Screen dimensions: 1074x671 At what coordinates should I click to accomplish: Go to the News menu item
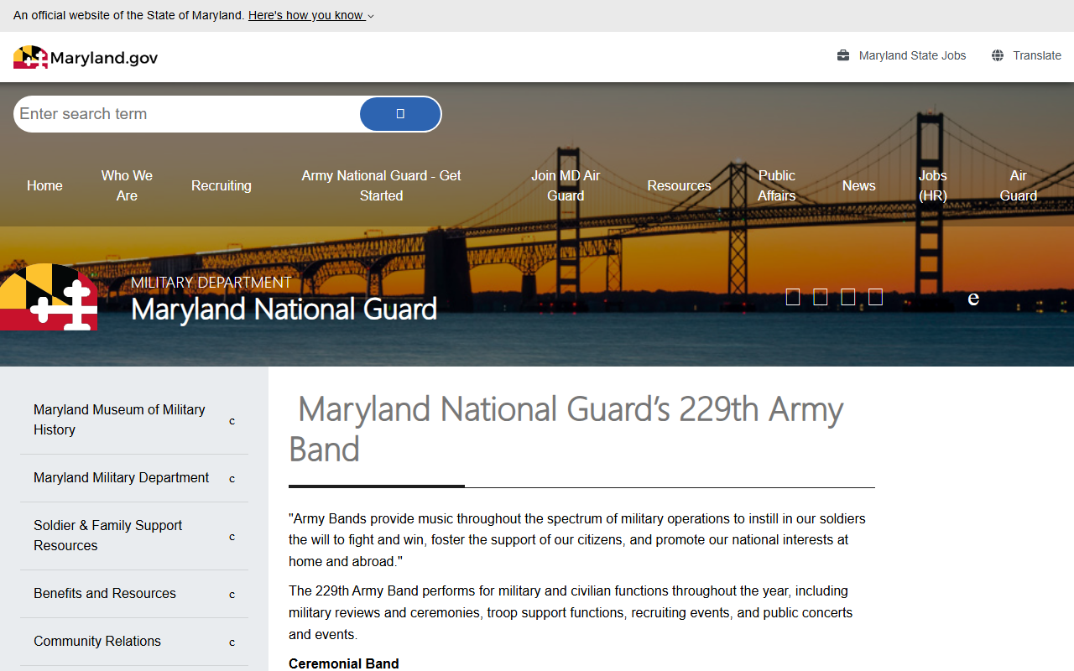point(859,185)
